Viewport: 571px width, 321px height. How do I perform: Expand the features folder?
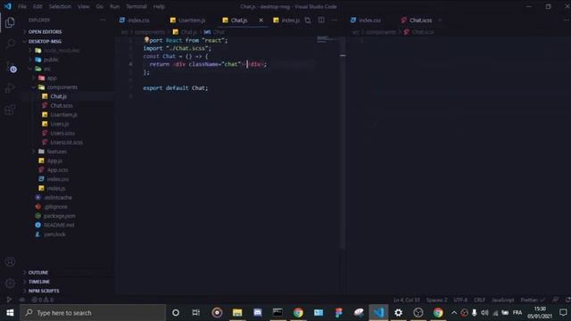(56, 152)
